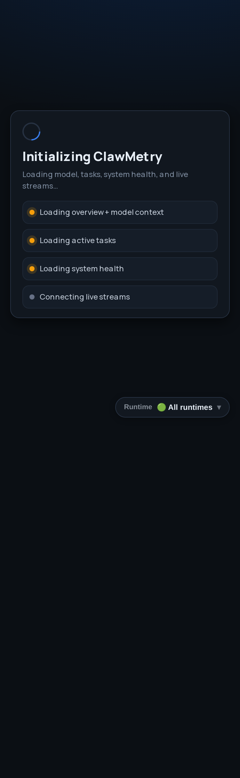Click the word ClawMetry in heading
The image size is (240, 778).
[x=128, y=157]
